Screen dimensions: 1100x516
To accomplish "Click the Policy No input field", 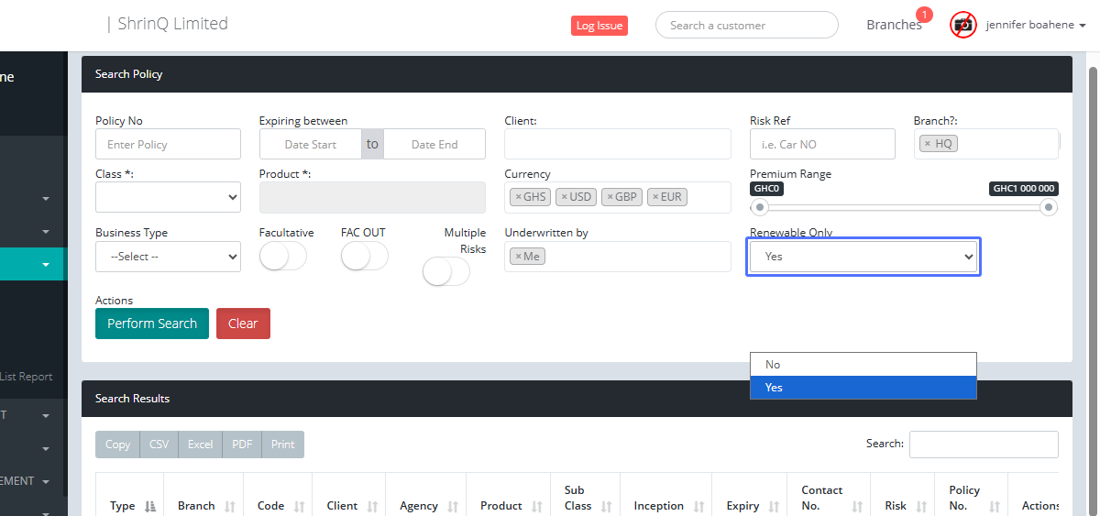I will 168,145.
